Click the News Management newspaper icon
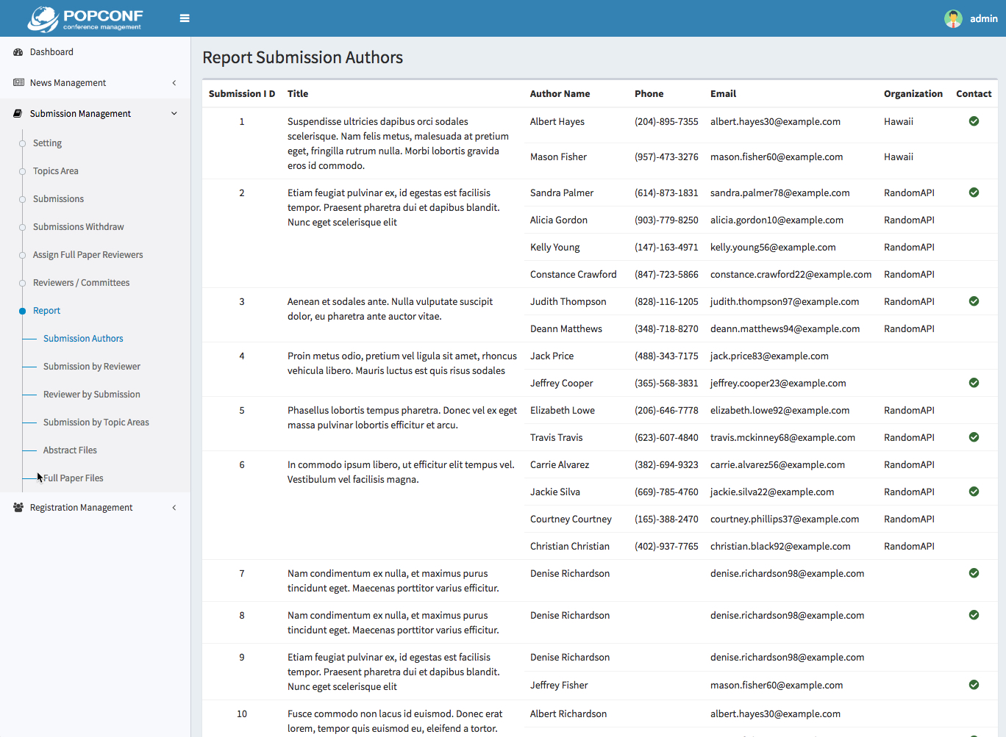The height and width of the screenshot is (737, 1006). pyautogui.click(x=18, y=83)
